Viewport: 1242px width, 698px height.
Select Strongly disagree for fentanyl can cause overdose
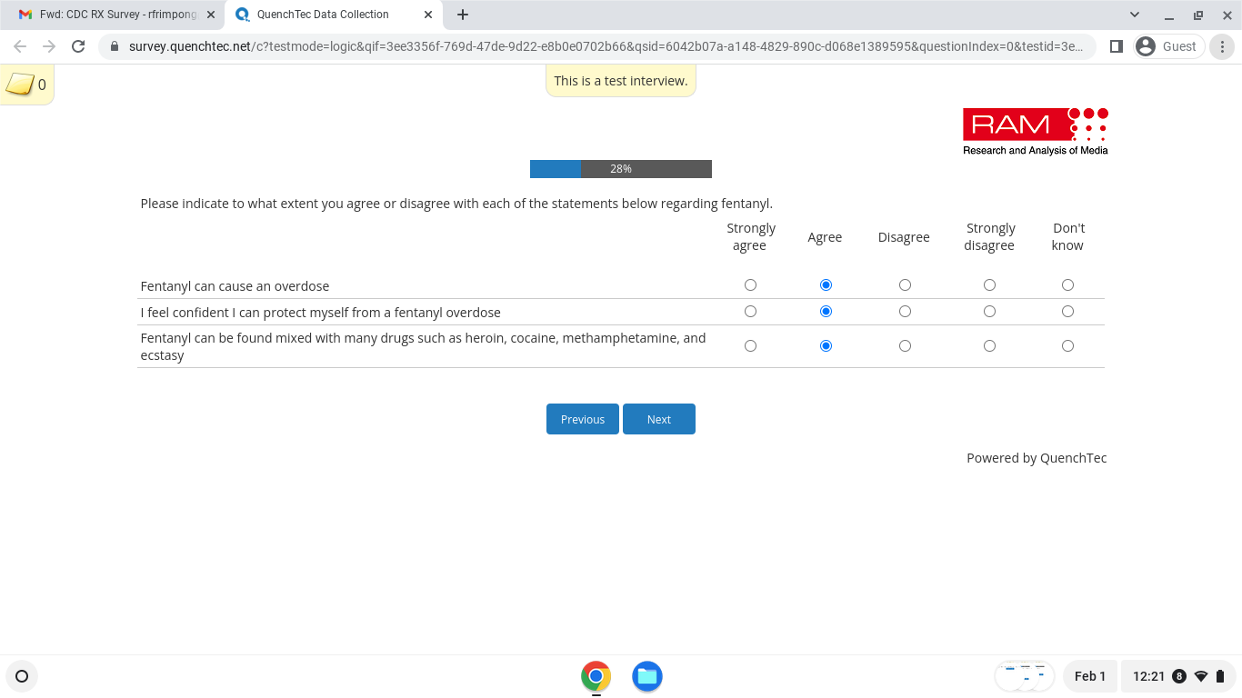point(989,285)
